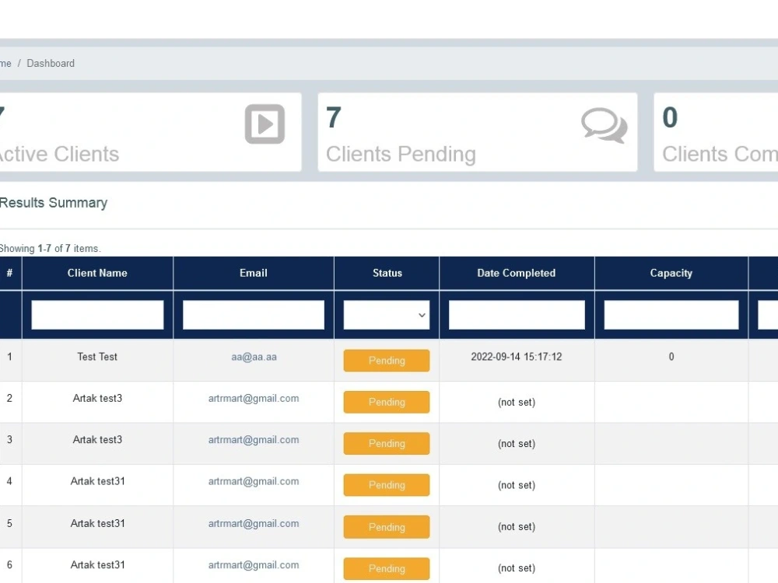The height and width of the screenshot is (583, 778).
Task: Navigate using the Home breadcrumb
Action: (x=2, y=63)
